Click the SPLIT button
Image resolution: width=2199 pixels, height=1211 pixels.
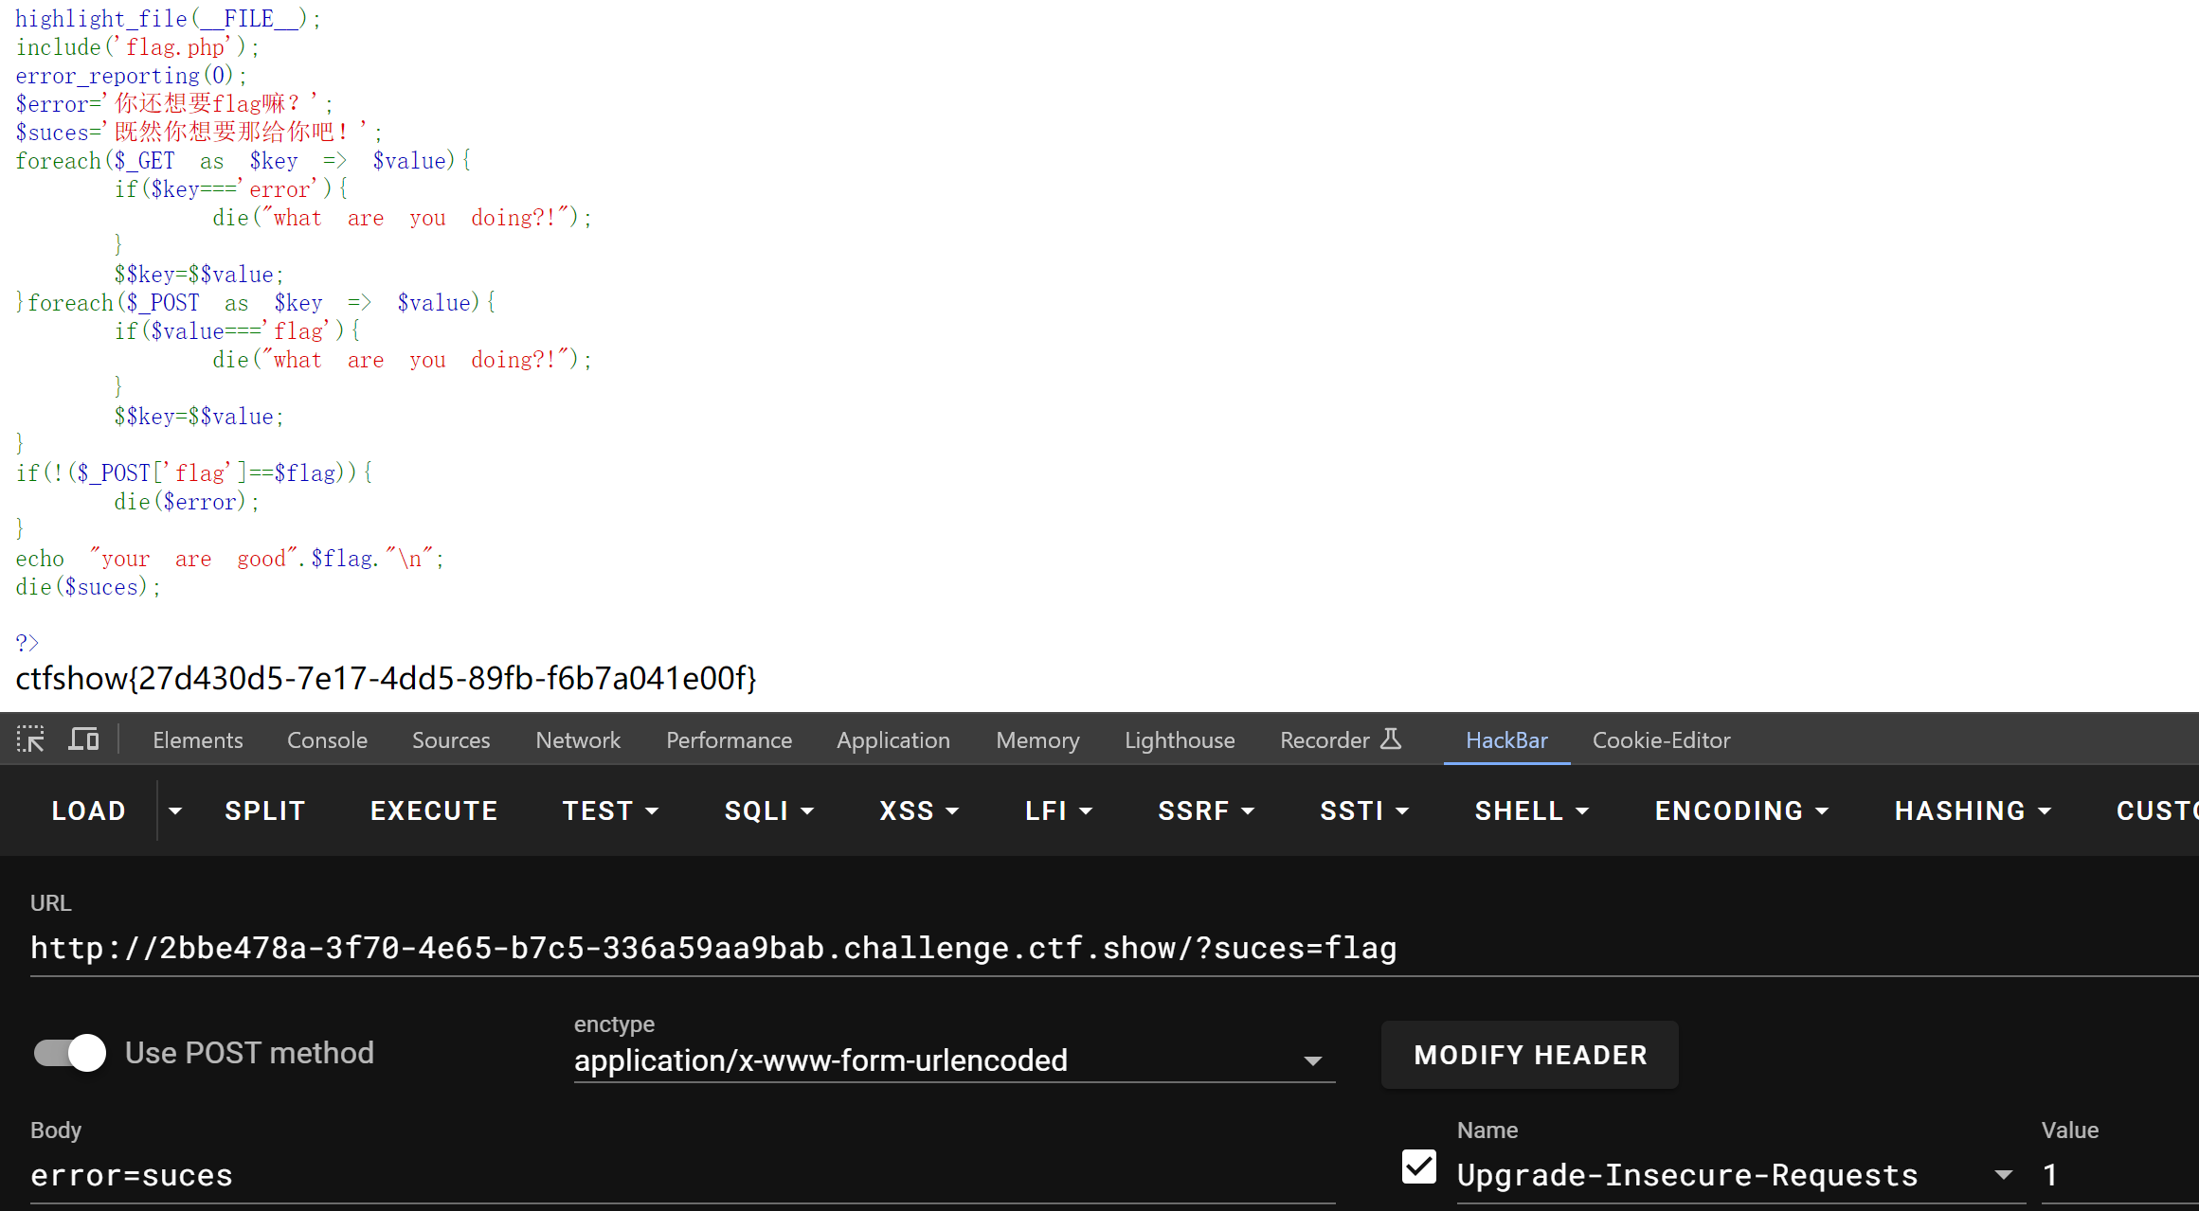(264, 810)
